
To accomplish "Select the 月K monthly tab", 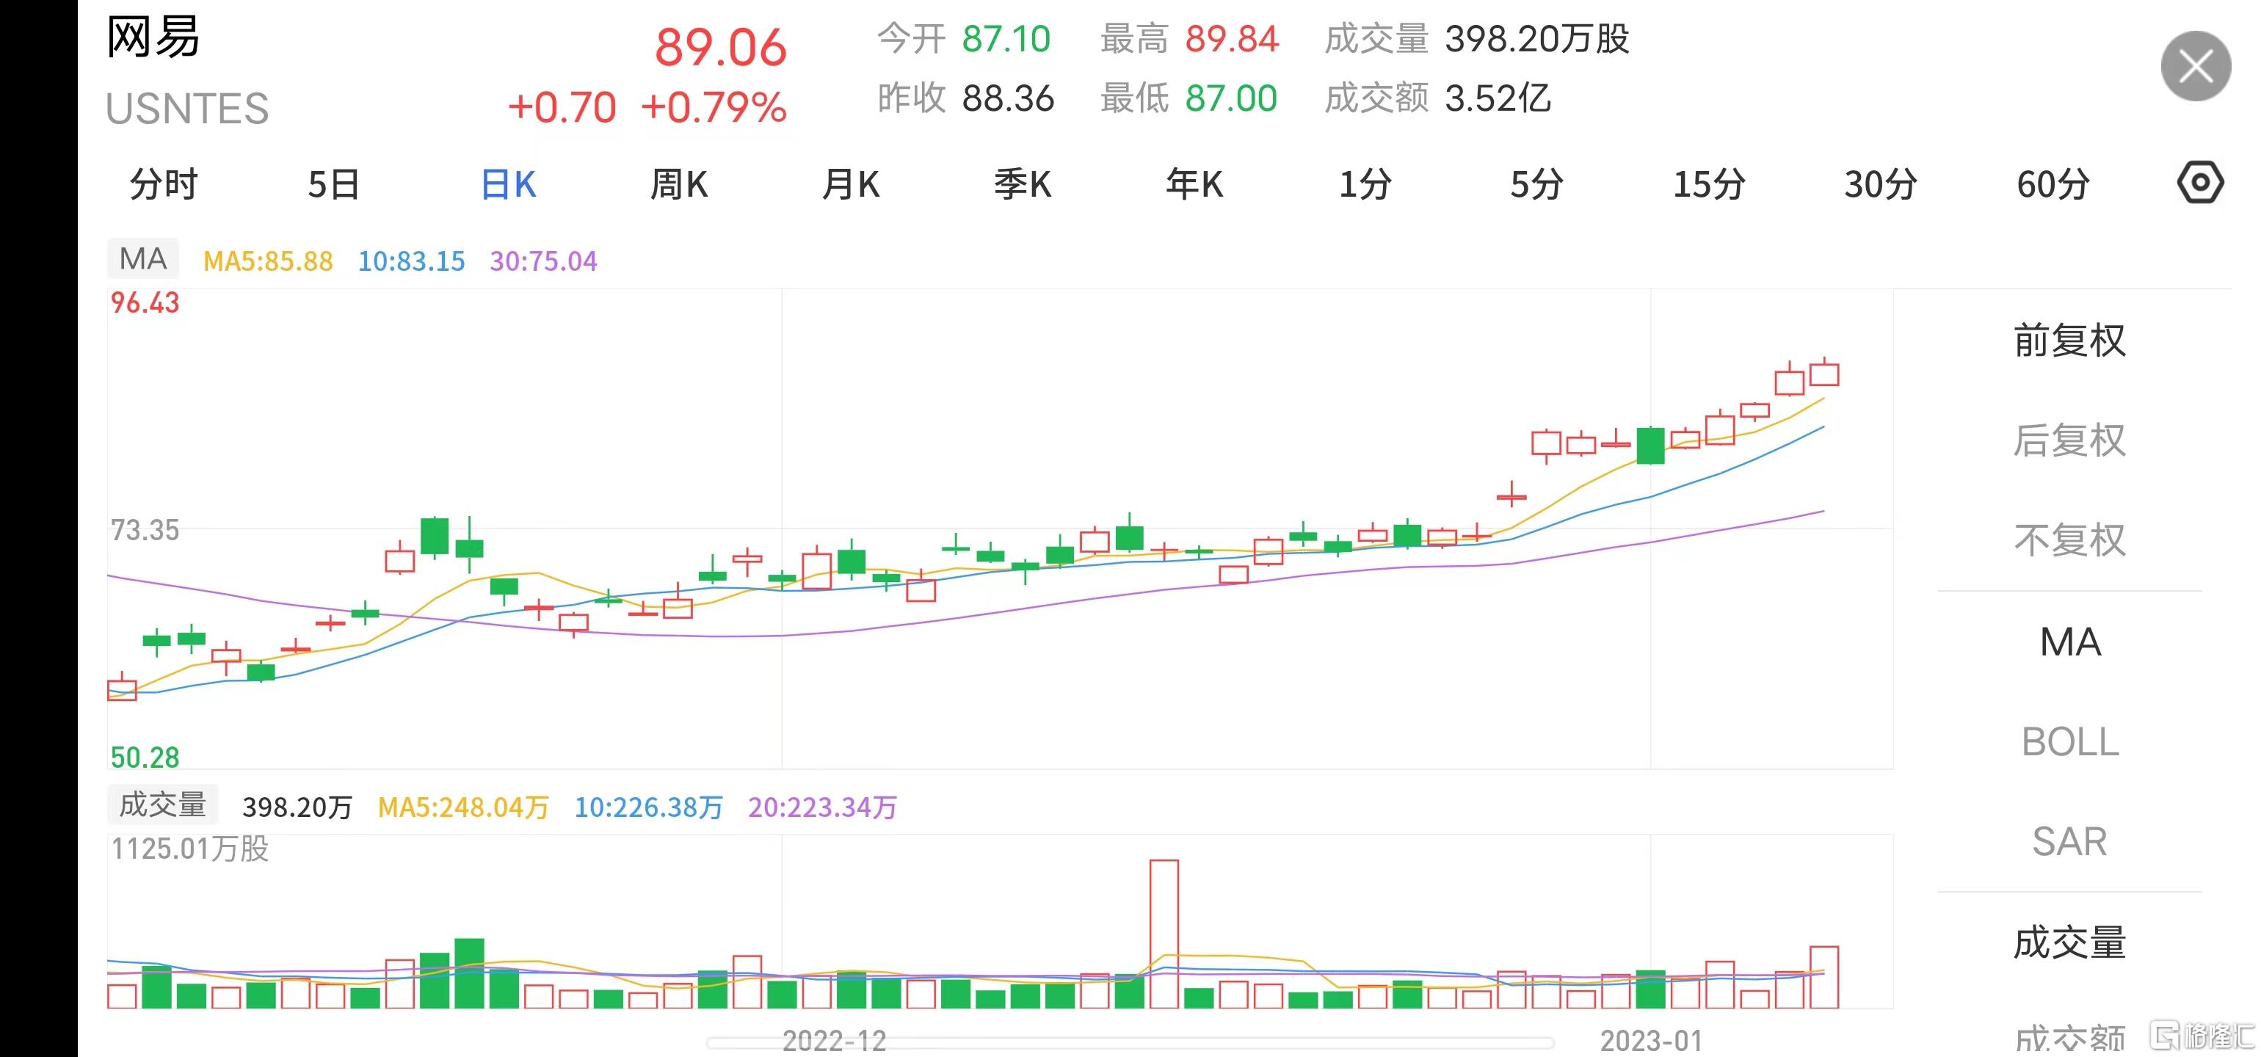I will (851, 184).
